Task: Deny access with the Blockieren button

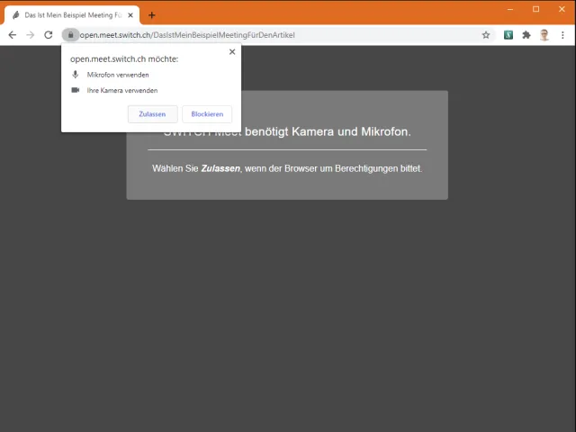Action: [x=207, y=114]
